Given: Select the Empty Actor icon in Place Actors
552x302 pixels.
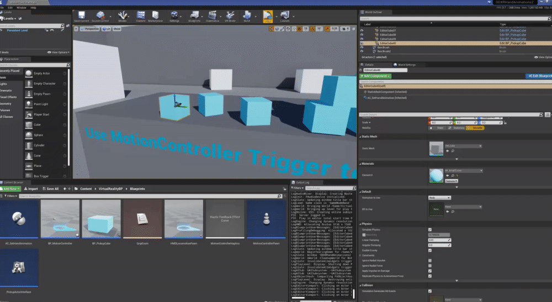Looking at the screenshot, I should 29,73.
